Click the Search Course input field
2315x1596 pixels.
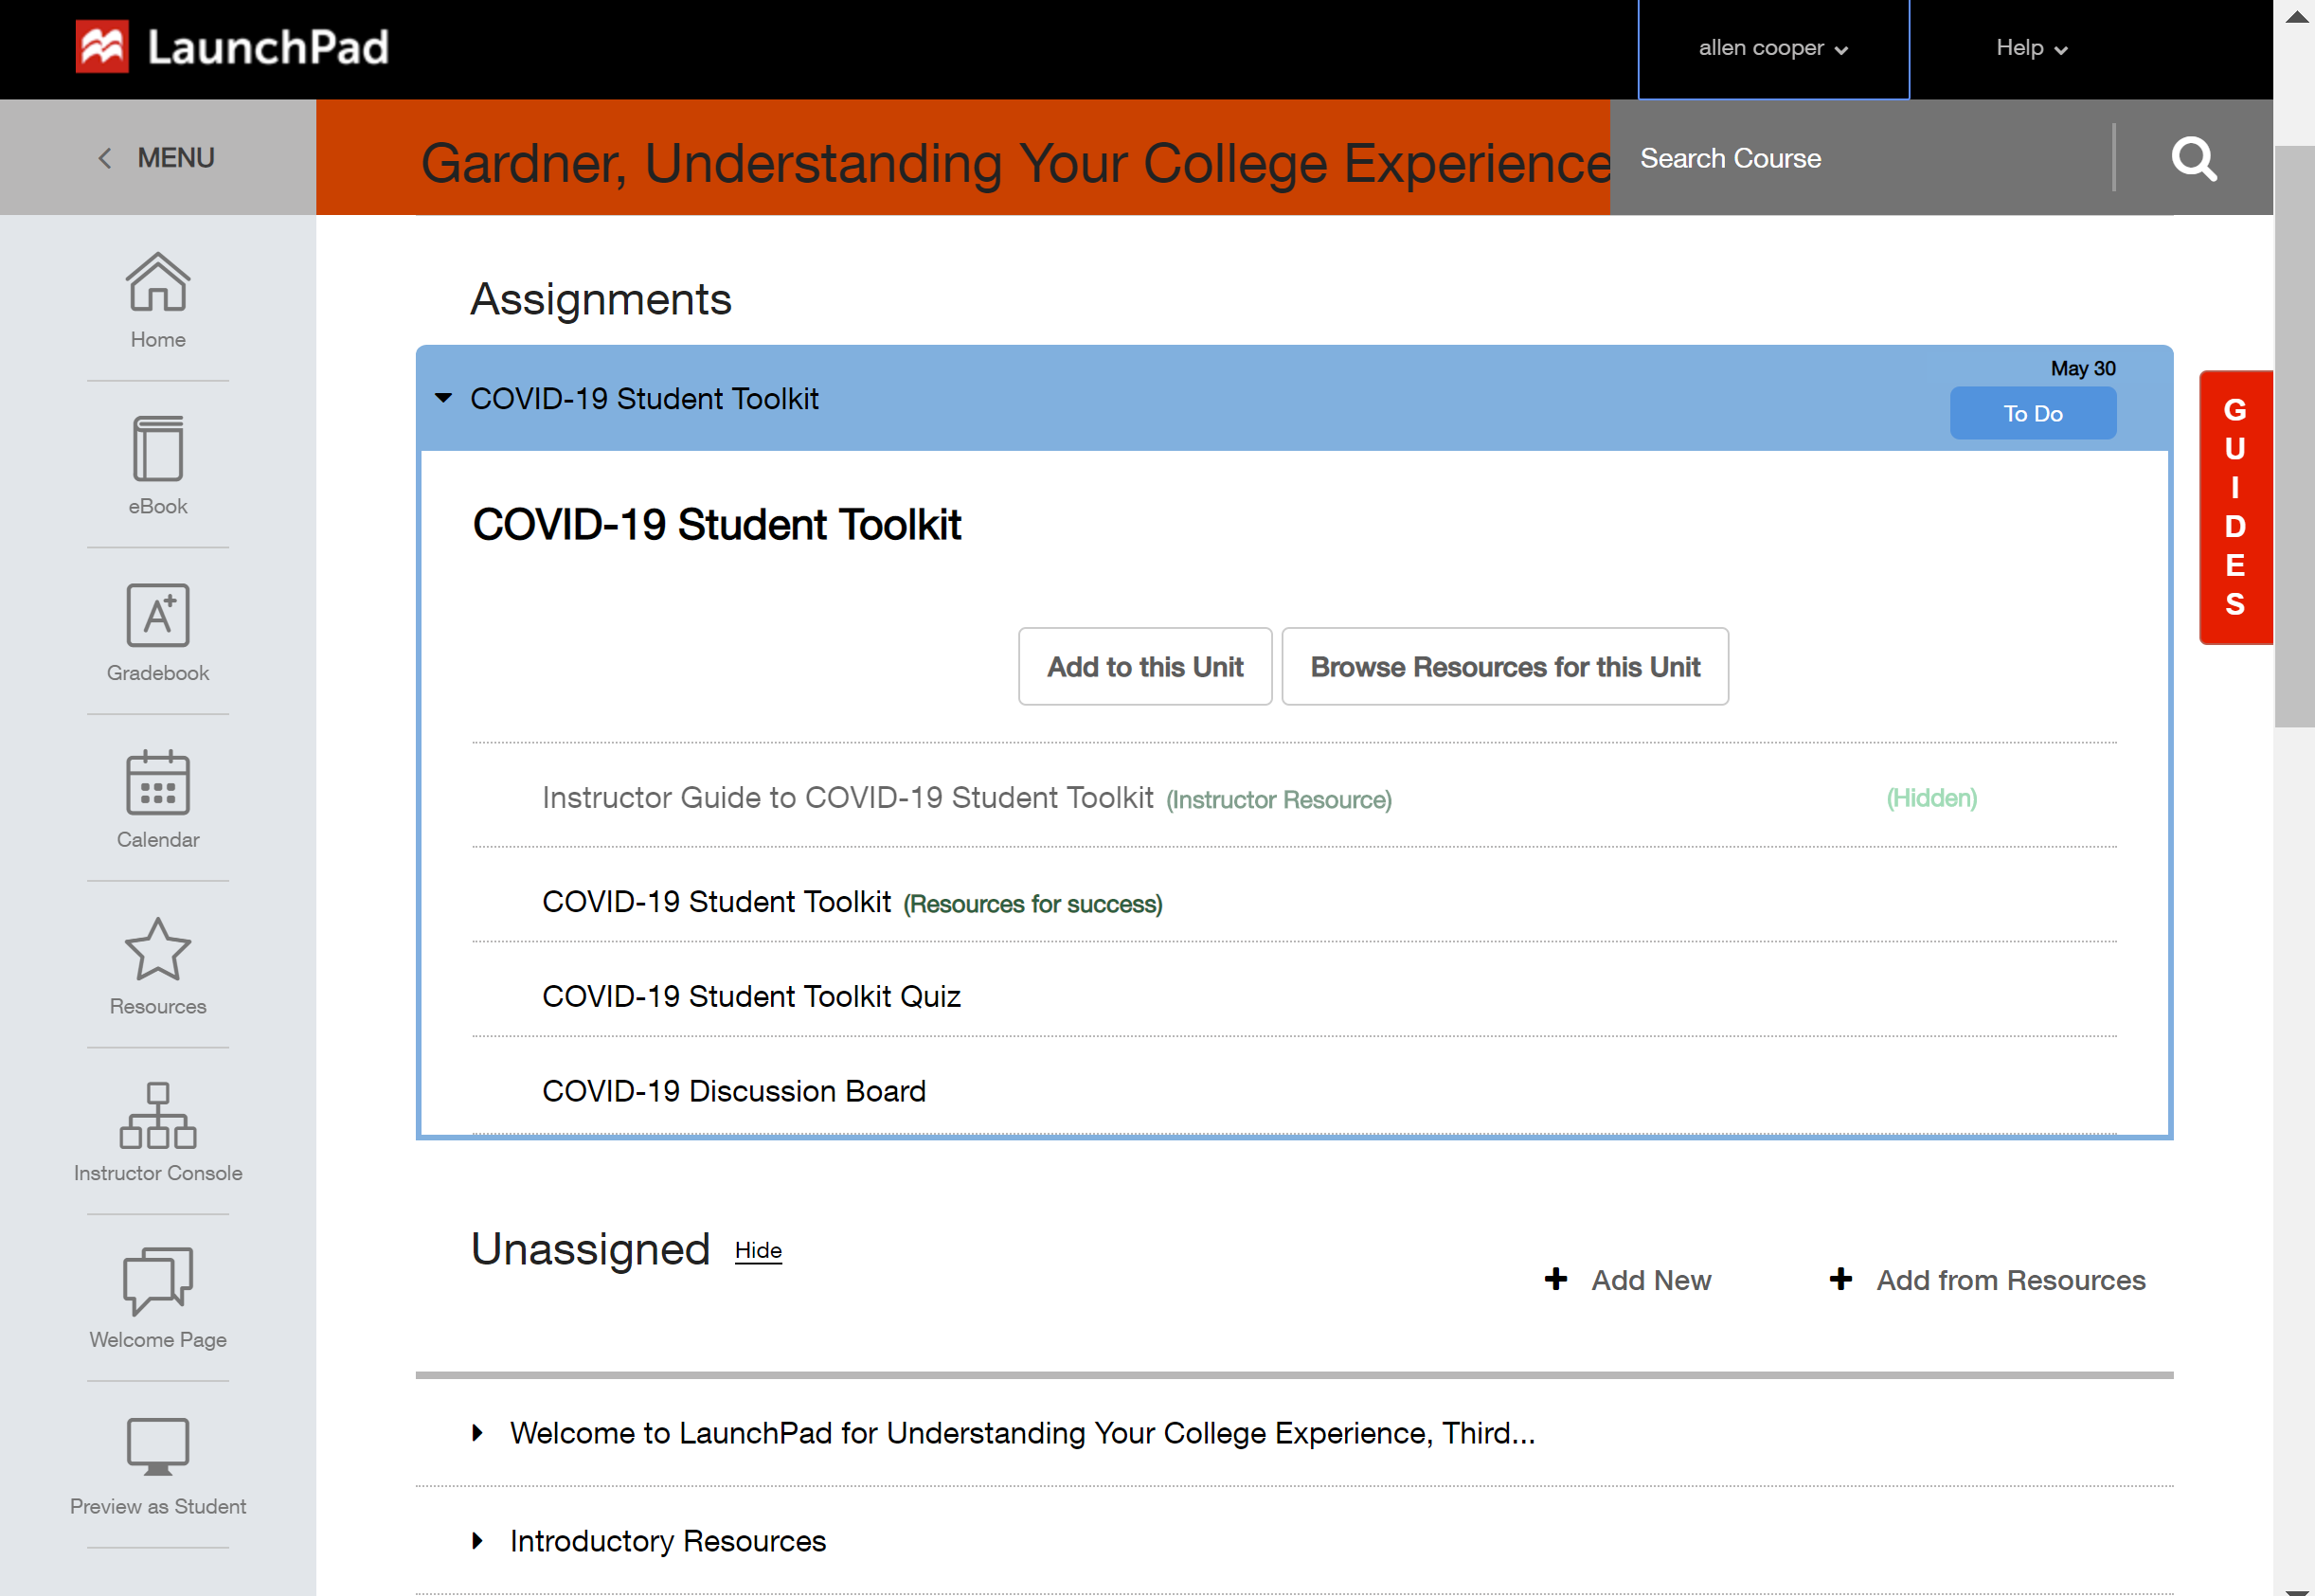(1862, 158)
